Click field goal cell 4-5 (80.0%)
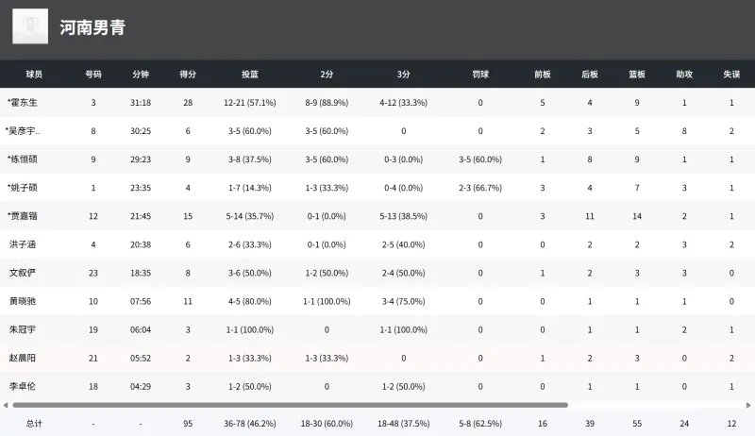The height and width of the screenshot is (436, 755). pos(250,301)
